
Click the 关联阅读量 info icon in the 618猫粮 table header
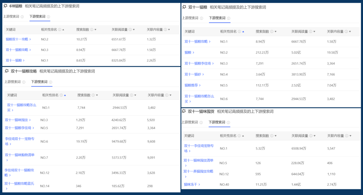tap(130, 30)
